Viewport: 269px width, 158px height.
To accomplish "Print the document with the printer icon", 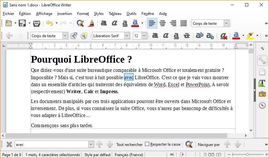I will (37, 23).
